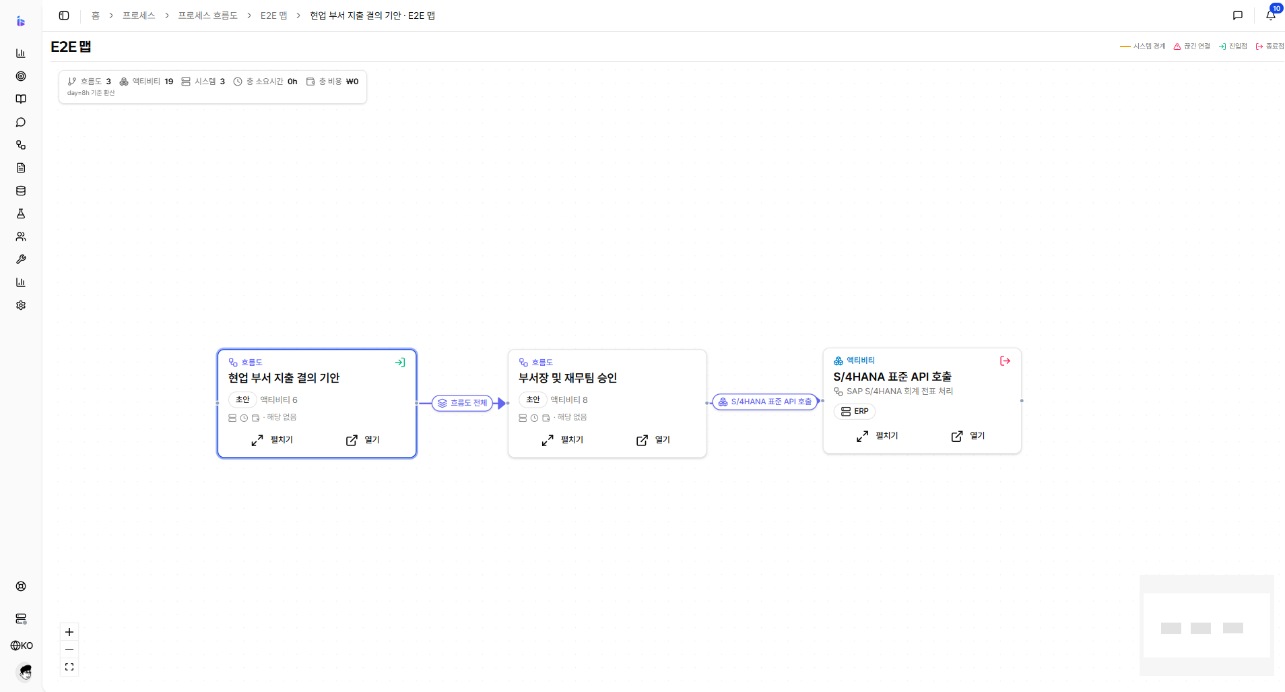Click 시스템 경계 legend item
Image resolution: width=1285 pixels, height=692 pixels.
(x=1143, y=46)
